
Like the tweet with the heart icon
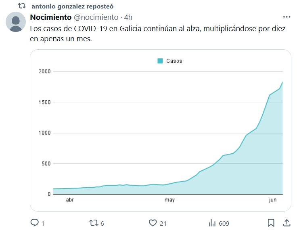[x=153, y=223]
